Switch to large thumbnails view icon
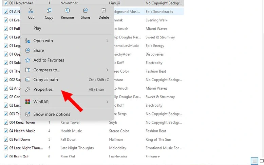The width and height of the screenshot is (264, 165). 262,161
